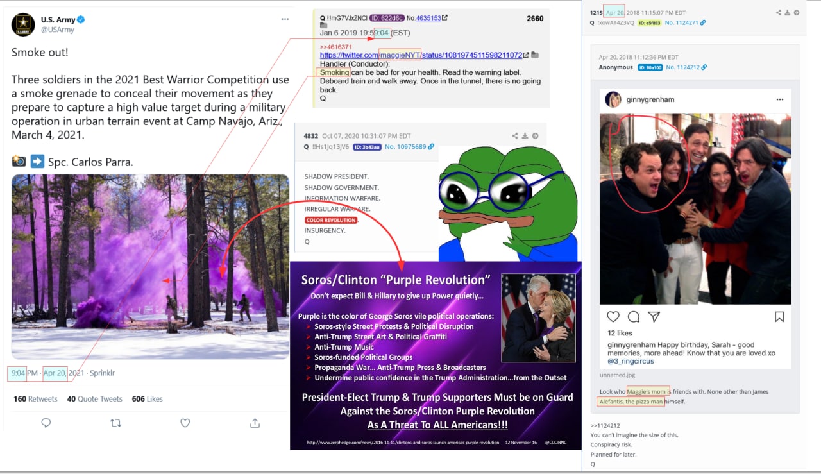Open the Instagram post three-dot menu
The height and width of the screenshot is (474, 821).
(x=780, y=100)
